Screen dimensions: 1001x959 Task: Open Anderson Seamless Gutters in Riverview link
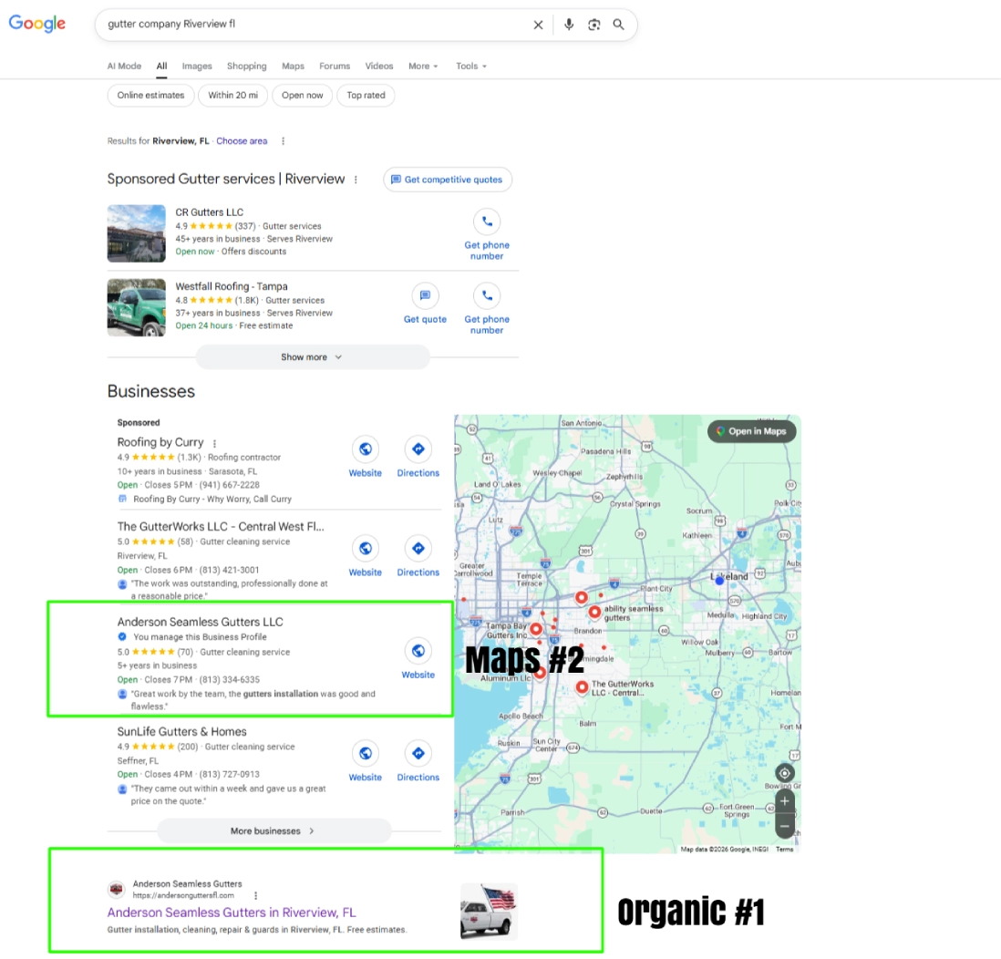tap(232, 912)
